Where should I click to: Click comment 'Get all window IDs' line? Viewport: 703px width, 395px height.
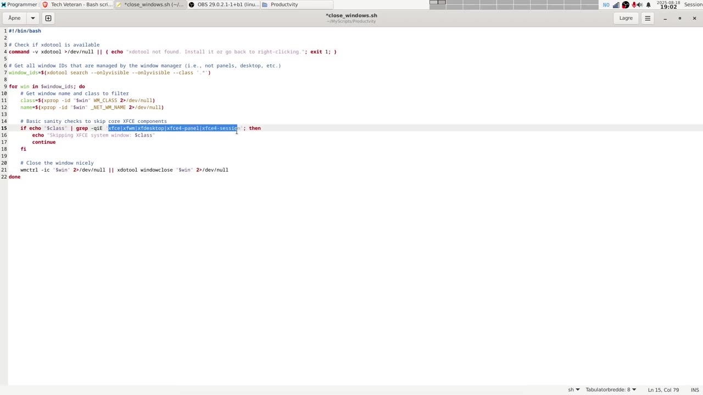click(x=144, y=65)
